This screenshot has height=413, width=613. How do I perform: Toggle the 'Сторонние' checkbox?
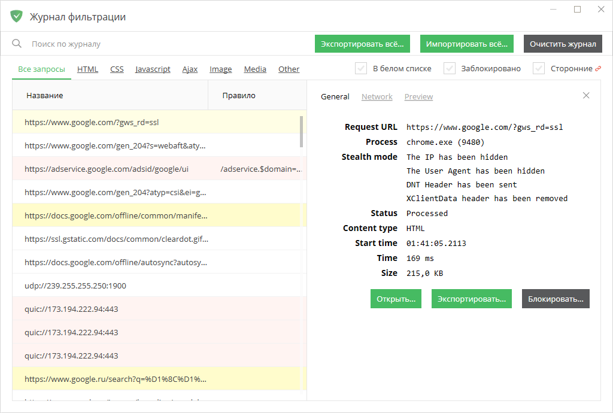(539, 68)
